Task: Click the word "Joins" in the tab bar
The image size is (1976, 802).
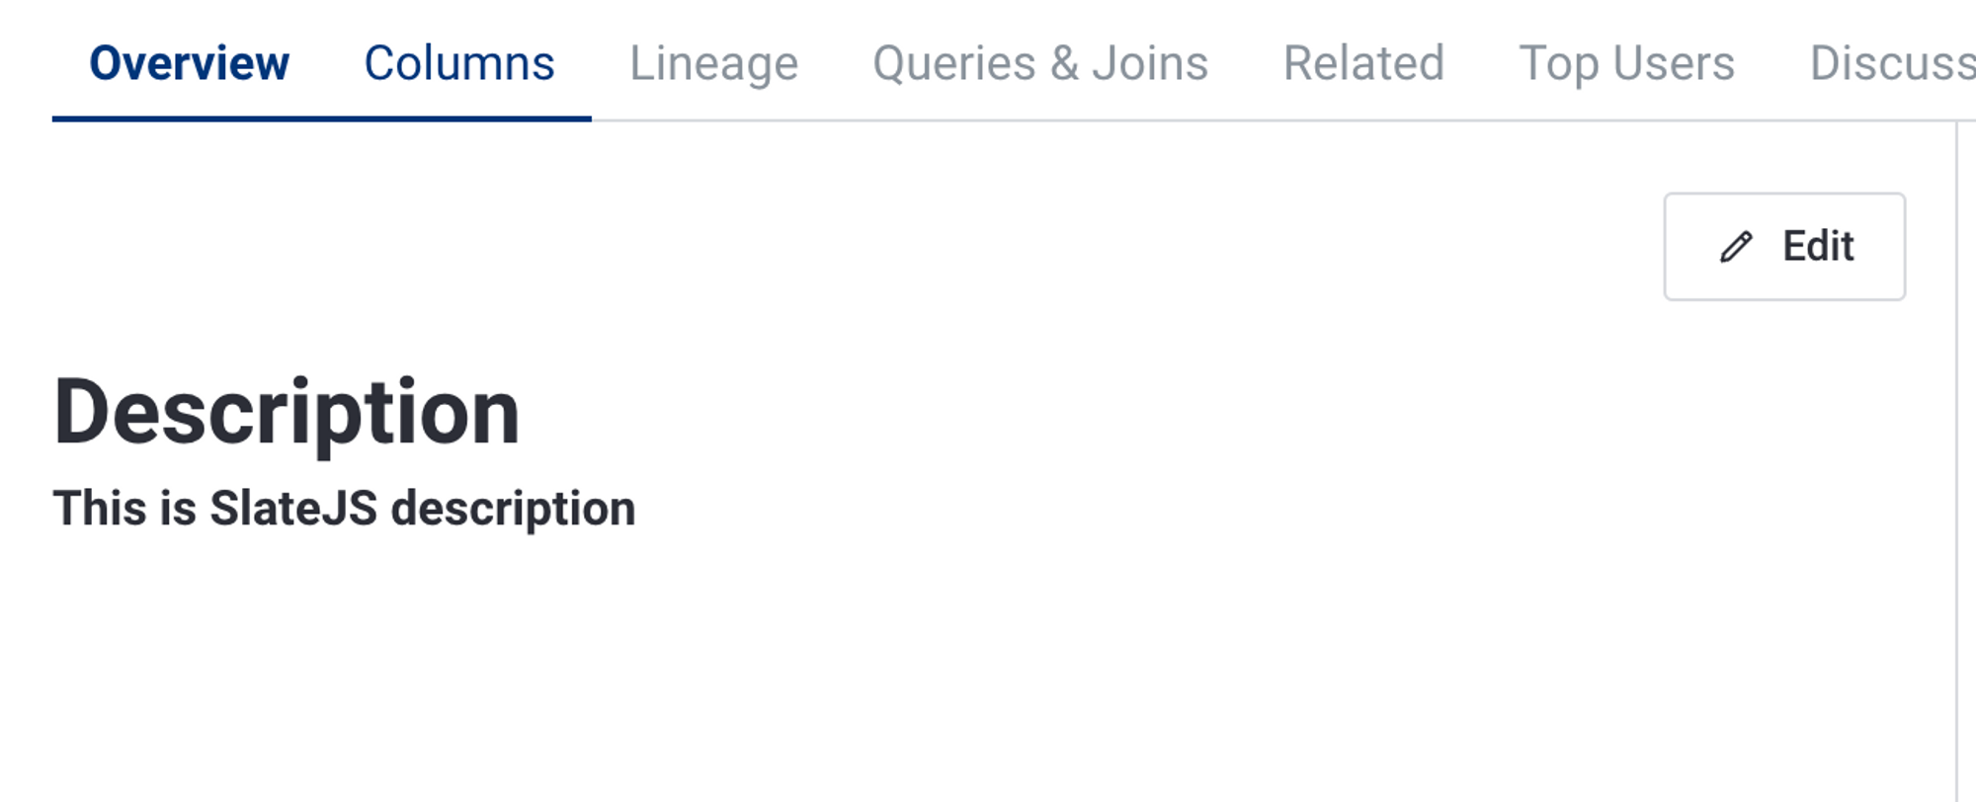Action: click(1150, 63)
